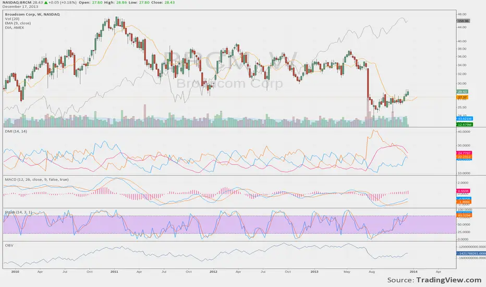Click the blue 43.621M volume tag
The width and height of the screenshot is (486, 287).
pyautogui.click(x=464, y=119)
